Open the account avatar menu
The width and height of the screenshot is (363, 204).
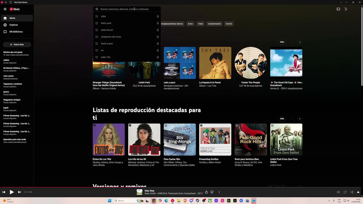[345, 9]
